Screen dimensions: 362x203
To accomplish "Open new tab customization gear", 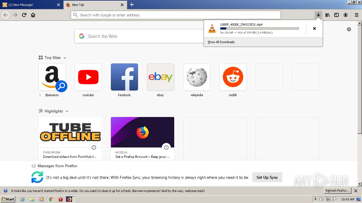I will (349, 29).
